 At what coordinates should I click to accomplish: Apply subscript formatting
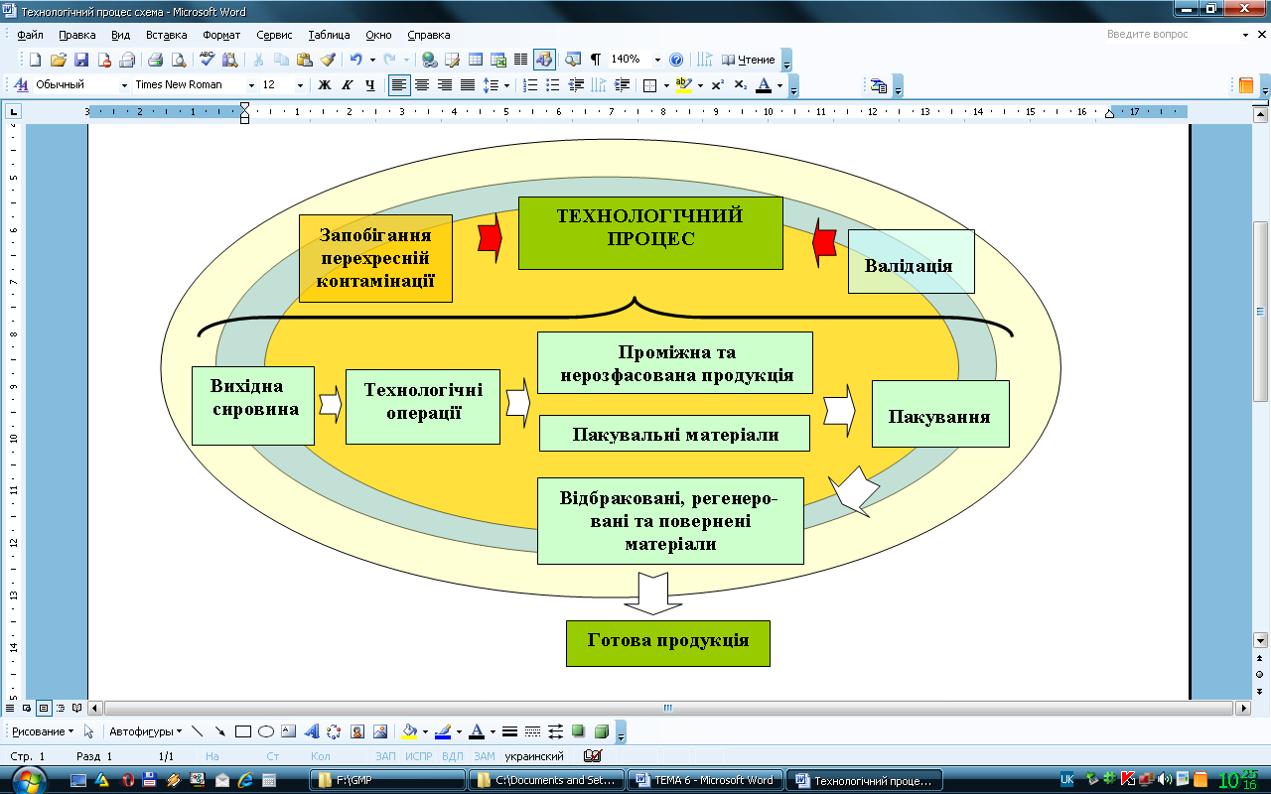740,85
